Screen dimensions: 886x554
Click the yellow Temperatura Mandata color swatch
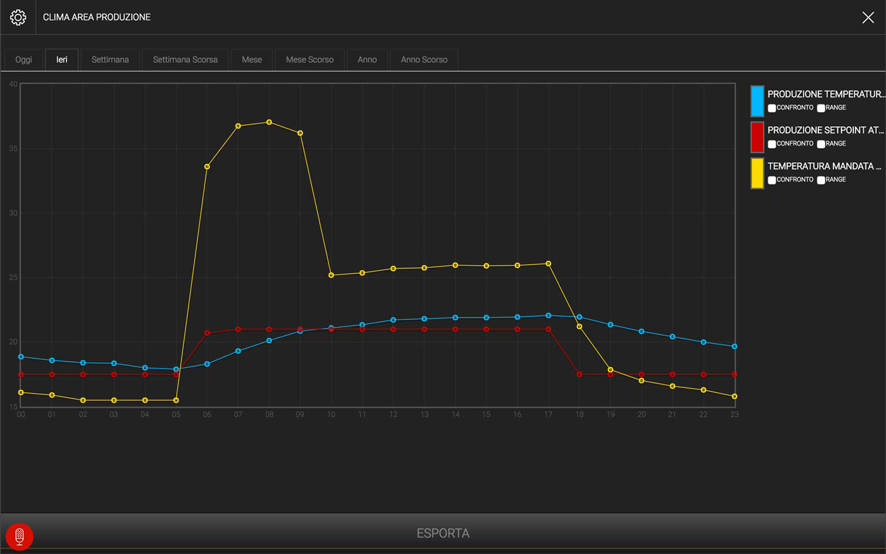[757, 173]
